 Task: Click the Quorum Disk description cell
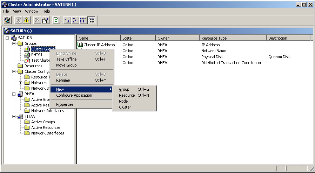click(279, 57)
